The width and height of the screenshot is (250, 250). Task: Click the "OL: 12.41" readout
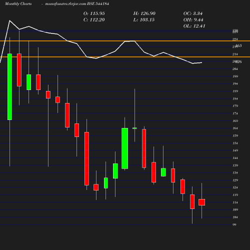(x=194, y=26)
